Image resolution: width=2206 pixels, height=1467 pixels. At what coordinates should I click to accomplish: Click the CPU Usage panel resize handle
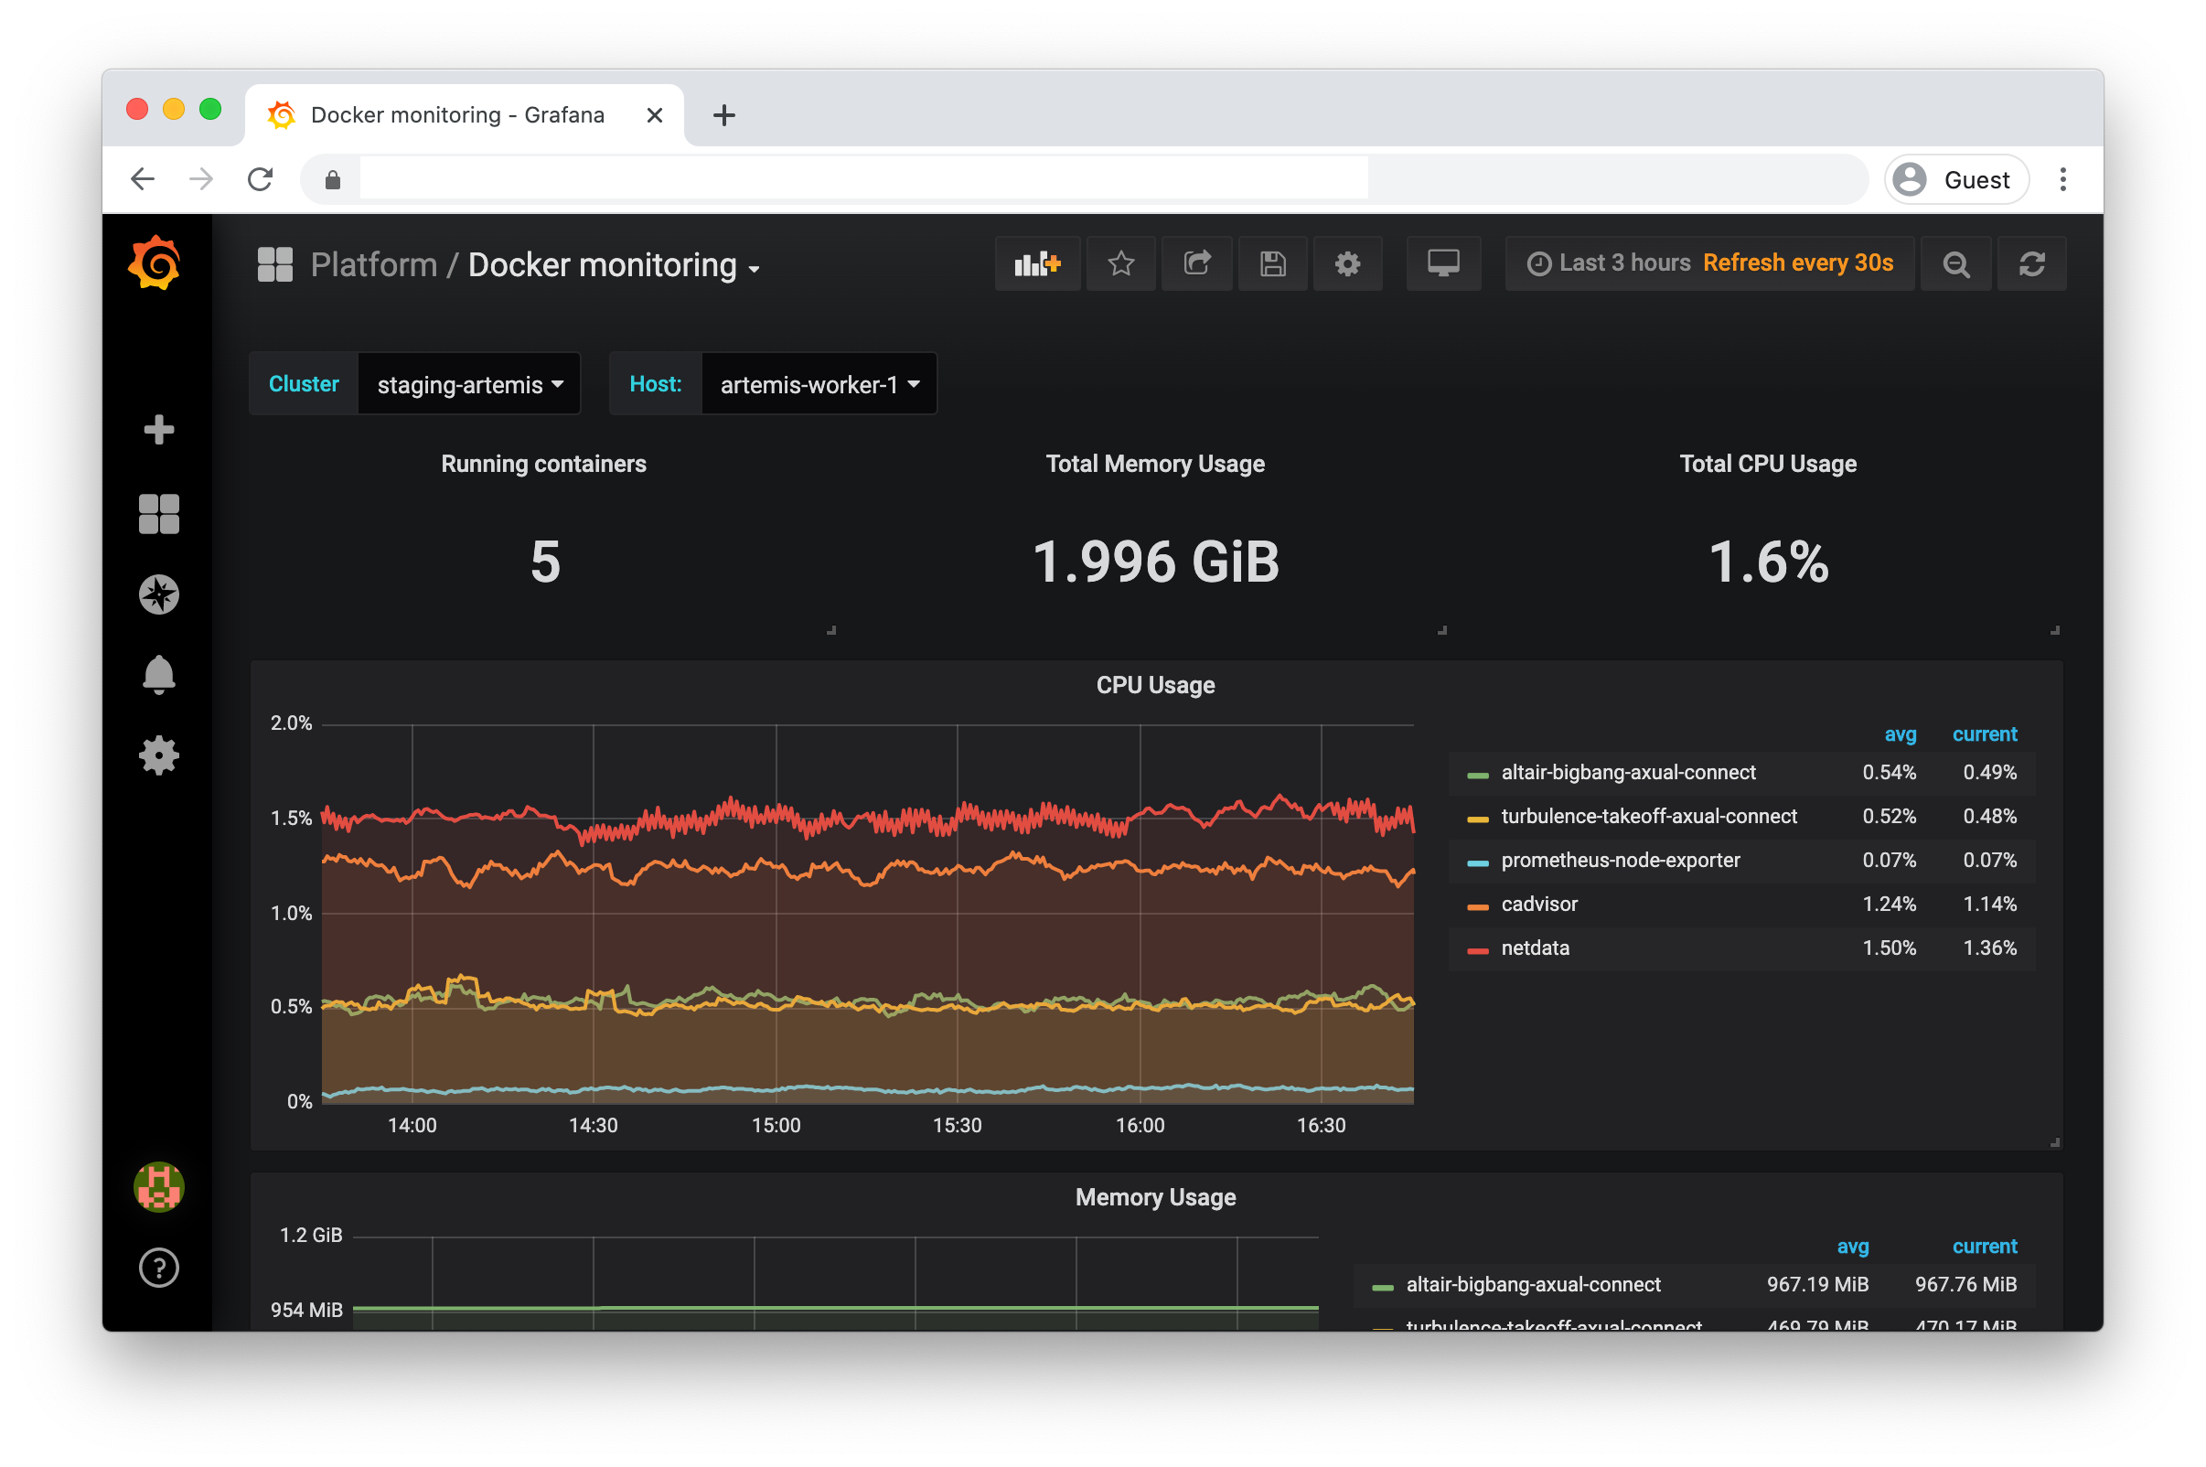[x=2054, y=1142]
